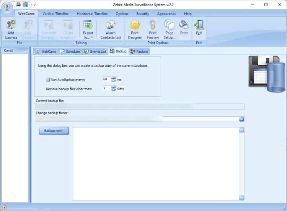
Task: Enable the Run AutoBackup every checkbox
Action: click(x=48, y=80)
